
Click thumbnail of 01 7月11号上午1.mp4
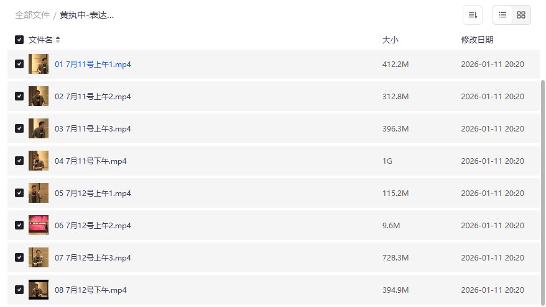[39, 64]
